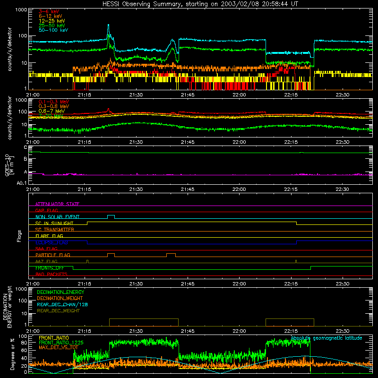Screen dimensions: 378x378
Task: Select the 3-6 keV legend label
Action: pyautogui.click(x=49, y=11)
